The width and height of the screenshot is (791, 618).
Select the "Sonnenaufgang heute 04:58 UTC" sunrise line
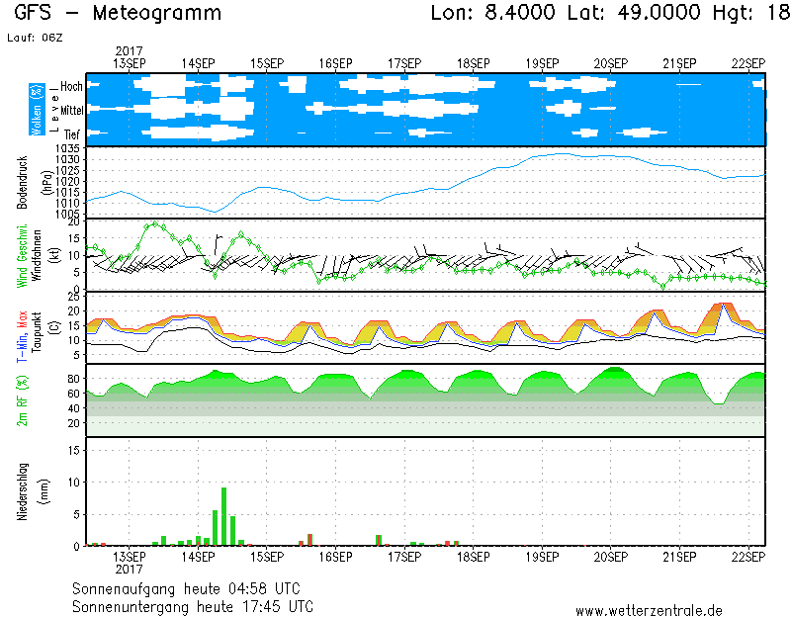click(x=186, y=588)
